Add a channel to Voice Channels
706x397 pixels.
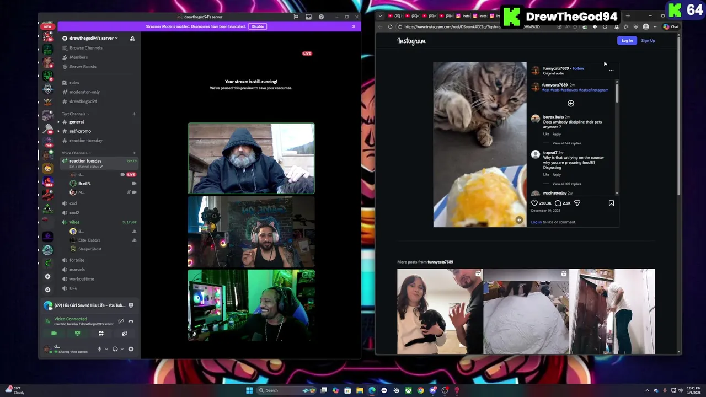[134, 153]
